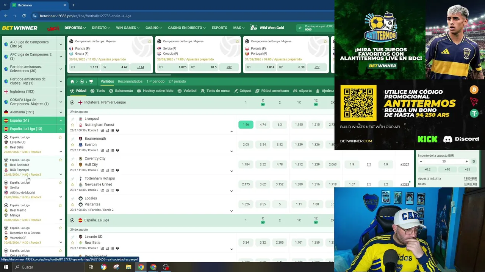Star Real Sociedad vs RCD Espanyol in sidebar

tap(60, 160)
